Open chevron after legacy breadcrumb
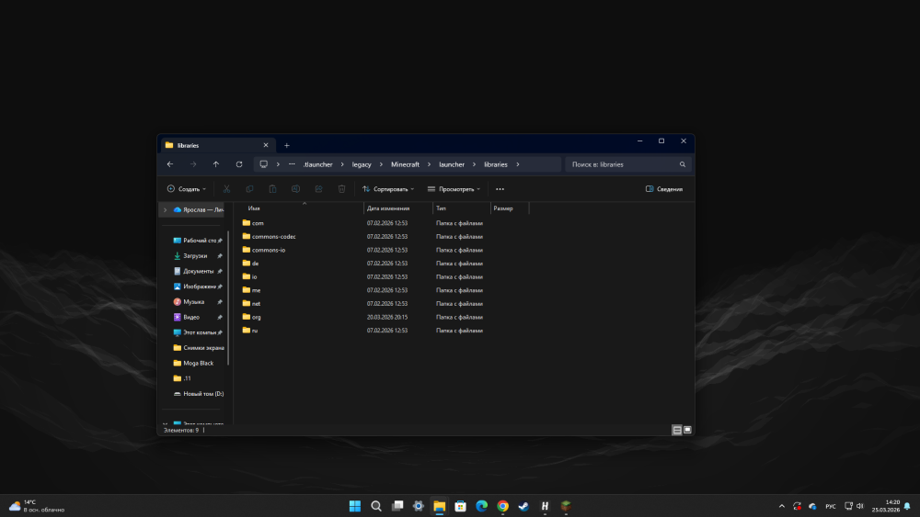Viewport: 920px width, 517px height. (381, 164)
